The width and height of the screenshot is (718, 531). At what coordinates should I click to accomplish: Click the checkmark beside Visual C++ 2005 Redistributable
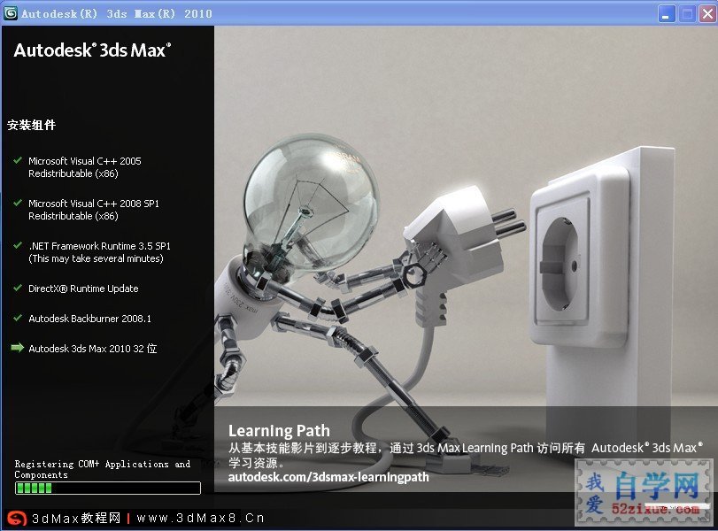[18, 161]
